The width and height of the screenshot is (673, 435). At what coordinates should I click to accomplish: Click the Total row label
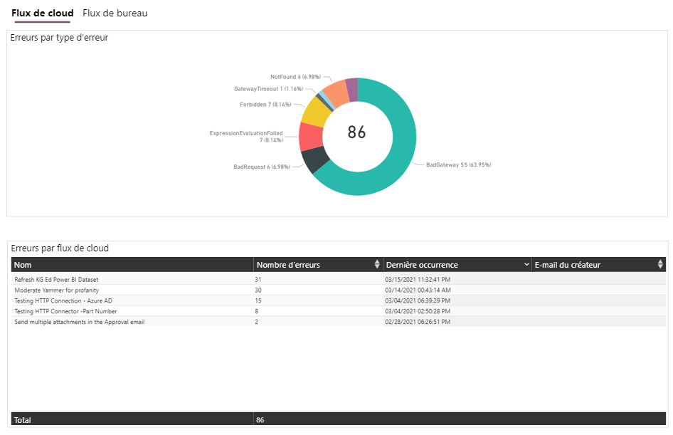(x=22, y=420)
